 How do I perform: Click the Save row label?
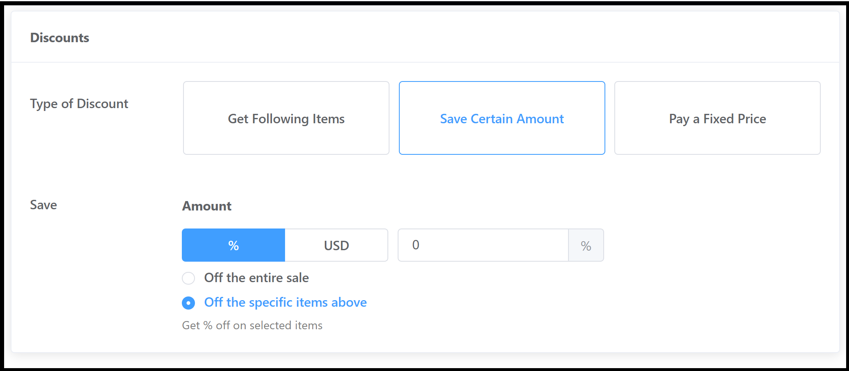(x=43, y=205)
